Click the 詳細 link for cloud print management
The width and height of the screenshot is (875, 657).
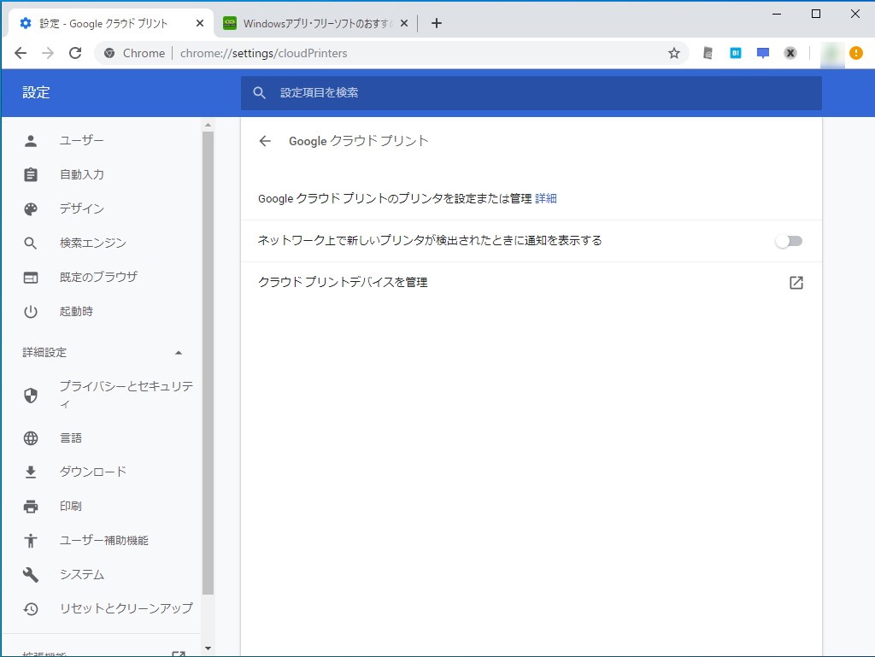pos(547,197)
